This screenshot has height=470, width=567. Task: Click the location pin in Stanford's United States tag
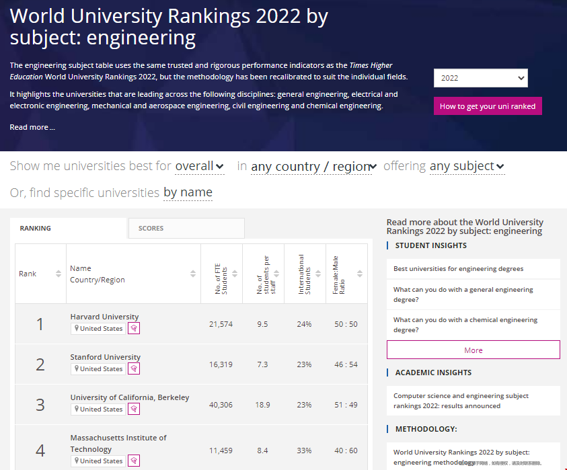pyautogui.click(x=77, y=368)
